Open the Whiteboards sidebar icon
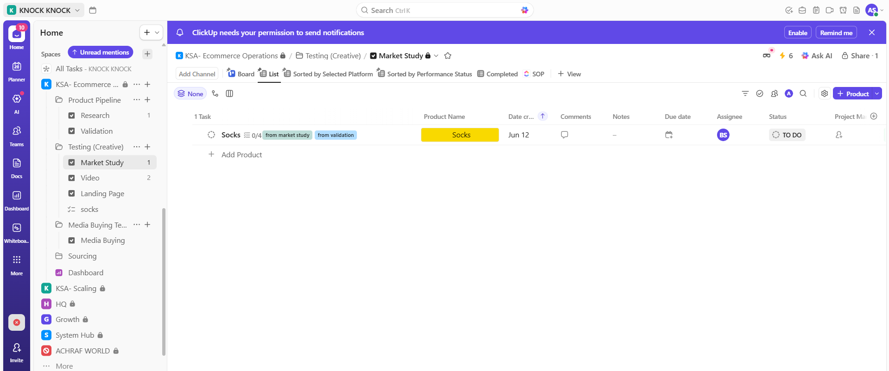Image resolution: width=889 pixels, height=371 pixels. 17,232
